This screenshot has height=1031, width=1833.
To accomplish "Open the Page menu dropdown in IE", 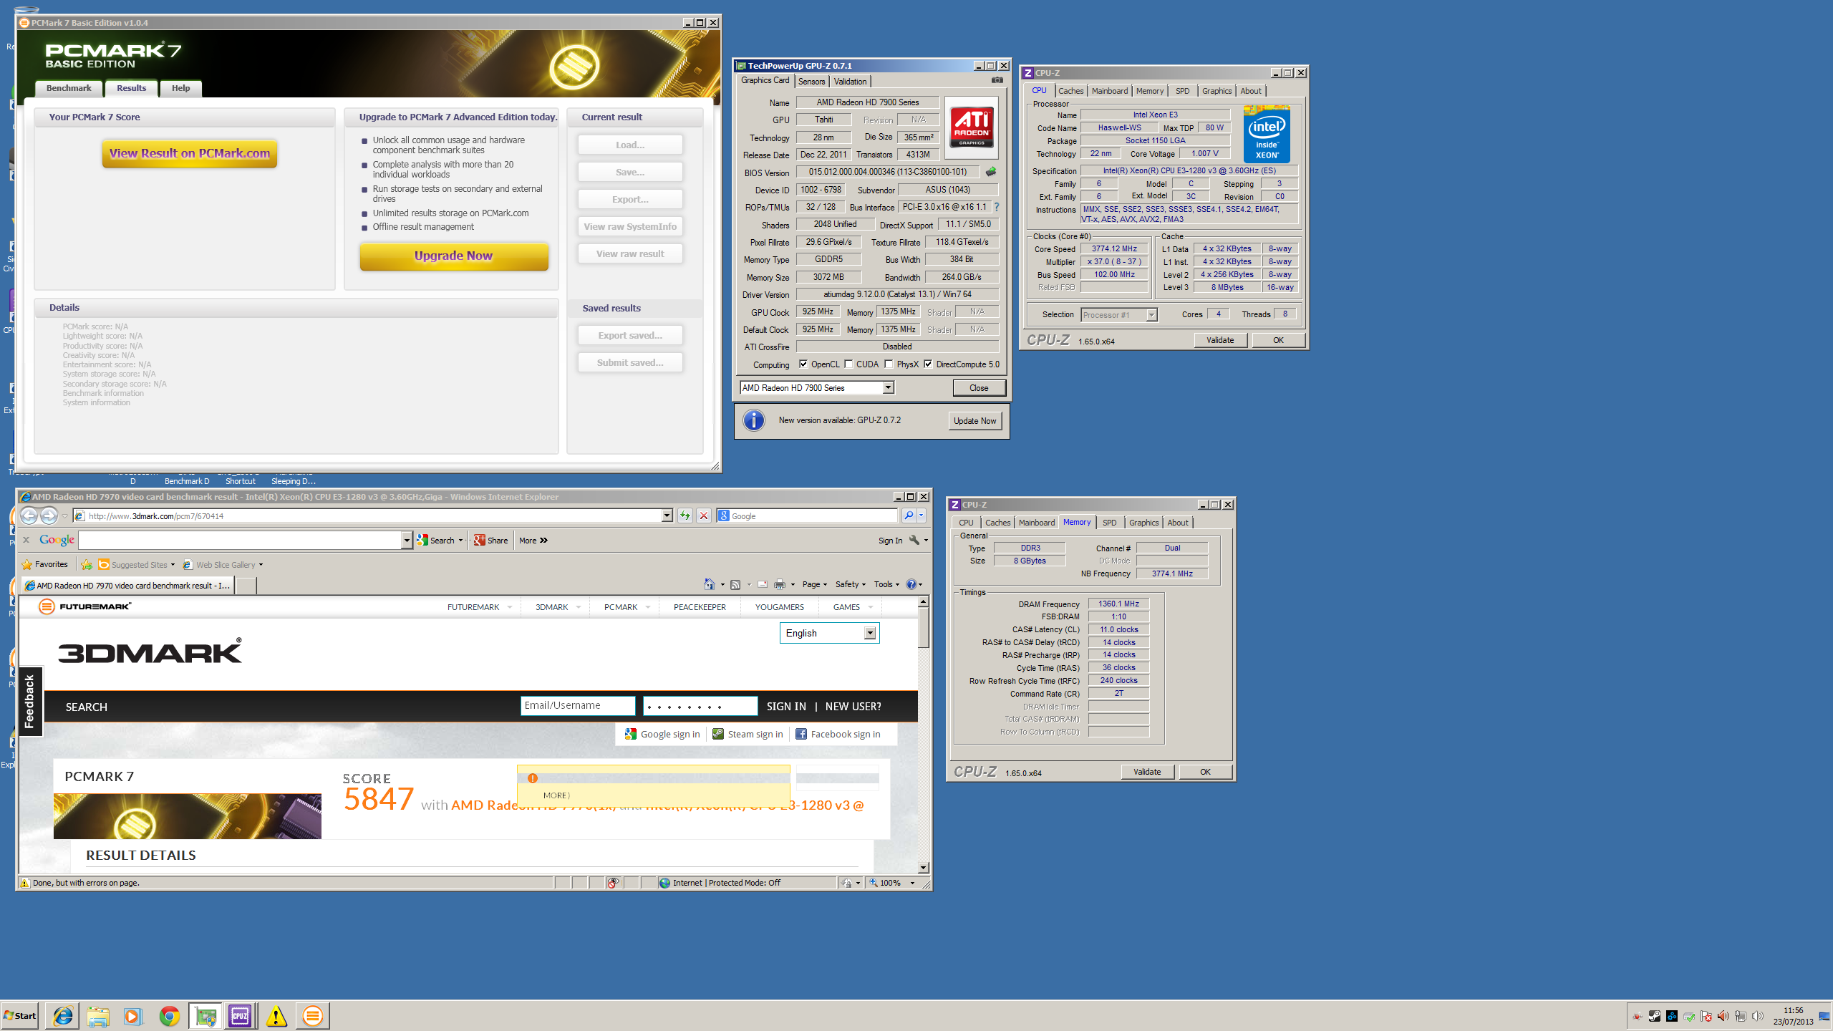I will coord(814,584).
